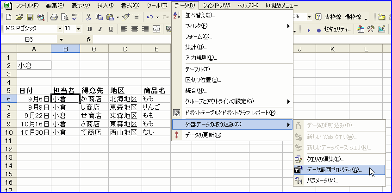This screenshot has height=193, width=392.
Task: Click the 担当者 header cell
Action: [66, 90]
